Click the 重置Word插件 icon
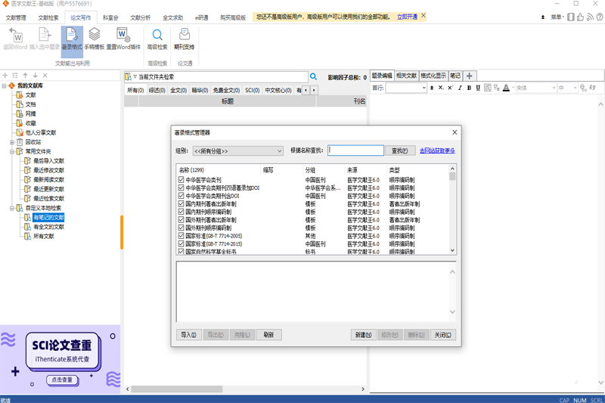This screenshot has width=605, height=403. point(123,39)
